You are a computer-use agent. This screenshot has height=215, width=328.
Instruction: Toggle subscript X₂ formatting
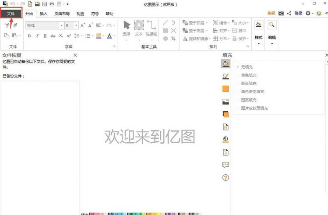pos(61,36)
